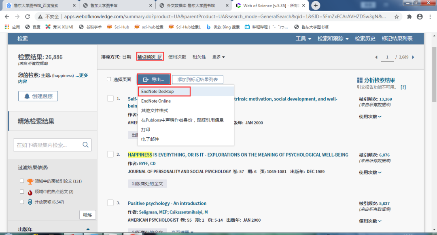Open the Sci-Hub bookmark

point(118,27)
